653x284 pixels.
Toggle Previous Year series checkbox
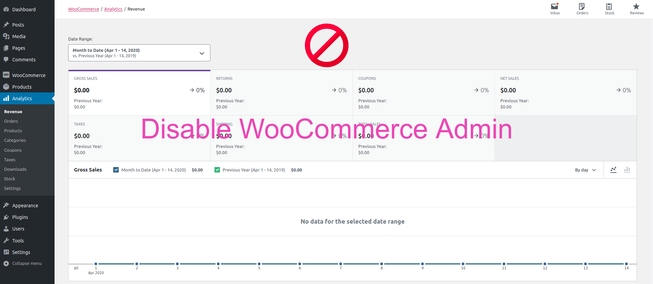[217, 170]
